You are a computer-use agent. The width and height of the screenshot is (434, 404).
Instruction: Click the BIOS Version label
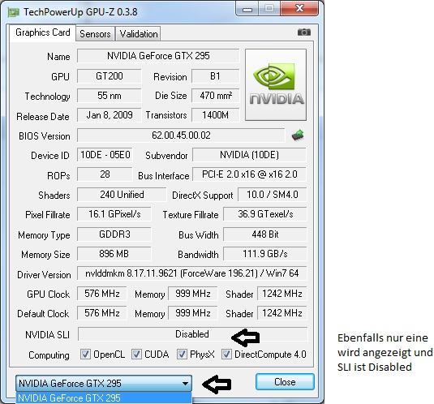click(45, 136)
